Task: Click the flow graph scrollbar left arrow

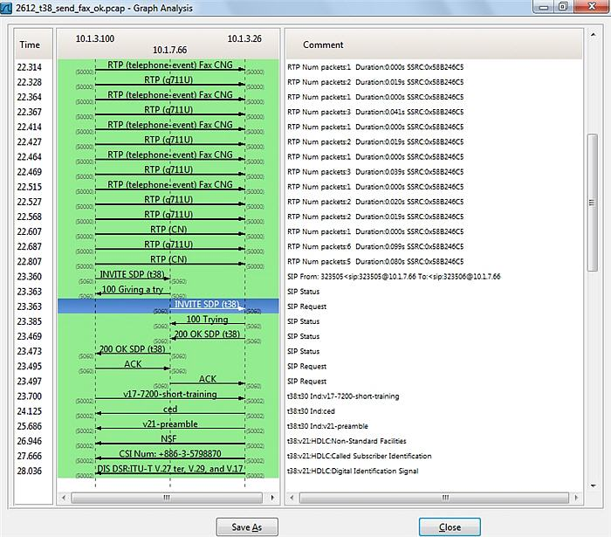Action: [x=63, y=498]
